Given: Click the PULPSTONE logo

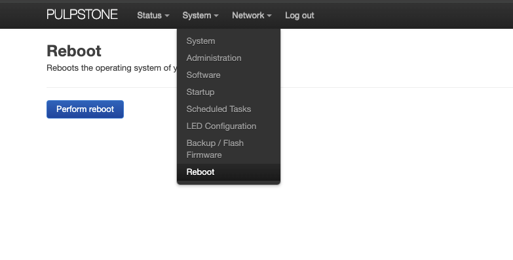Looking at the screenshot, I should (82, 14).
